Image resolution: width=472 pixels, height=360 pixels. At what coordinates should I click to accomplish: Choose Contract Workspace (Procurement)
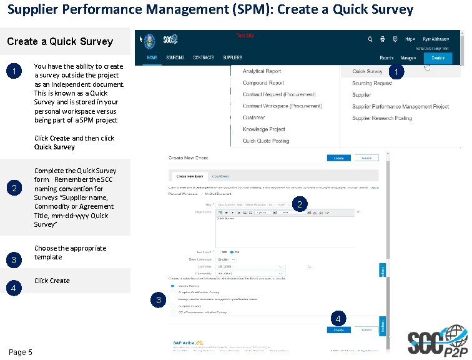282,106
